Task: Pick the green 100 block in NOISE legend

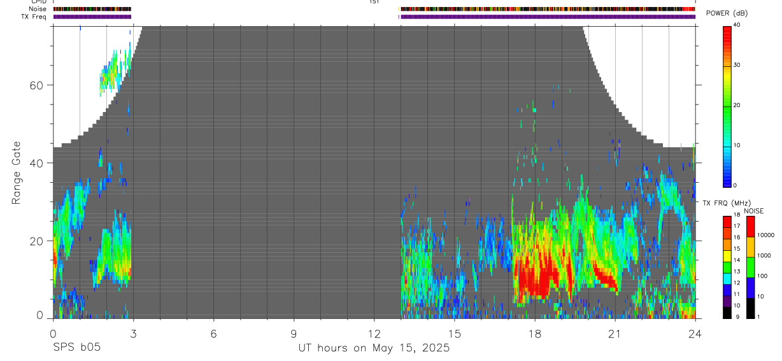Action: tap(750, 267)
